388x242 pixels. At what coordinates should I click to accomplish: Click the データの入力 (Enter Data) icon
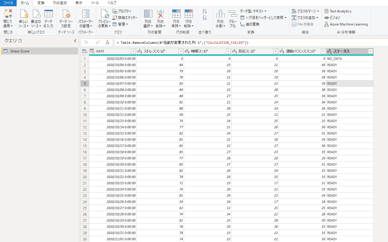coord(48,14)
